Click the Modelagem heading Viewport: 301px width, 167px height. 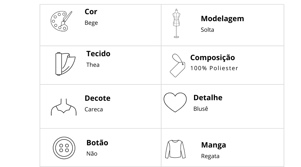[x=222, y=19]
